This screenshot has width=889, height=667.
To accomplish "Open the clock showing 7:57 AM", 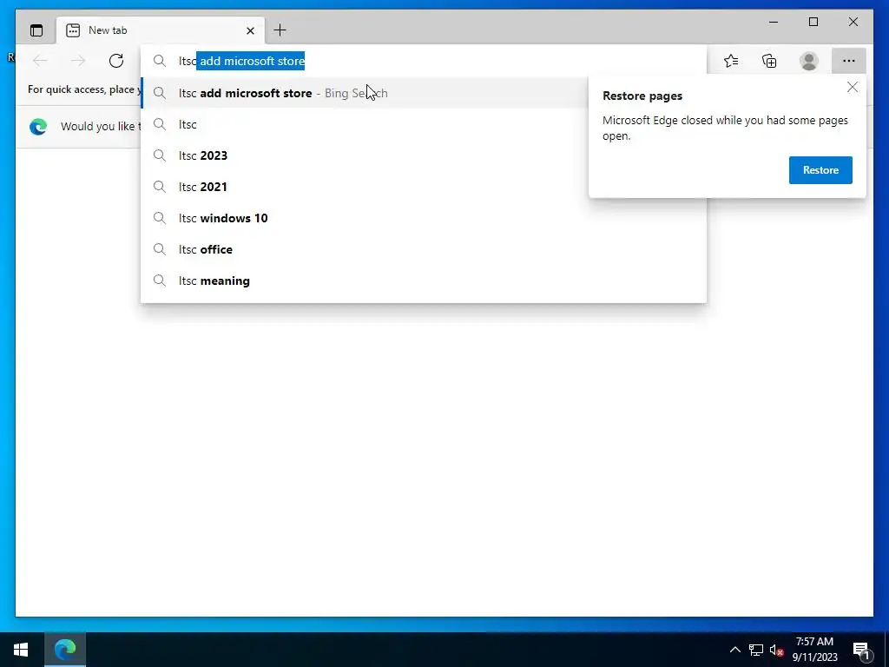I will point(814,650).
